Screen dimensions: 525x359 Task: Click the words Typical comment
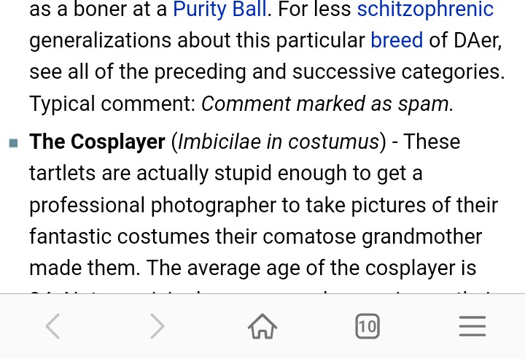pos(112,104)
